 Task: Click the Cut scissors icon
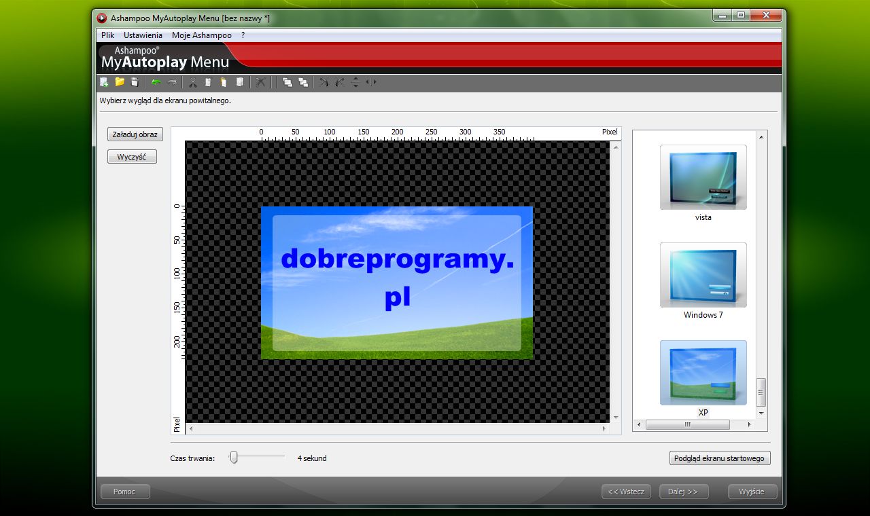pyautogui.click(x=192, y=82)
